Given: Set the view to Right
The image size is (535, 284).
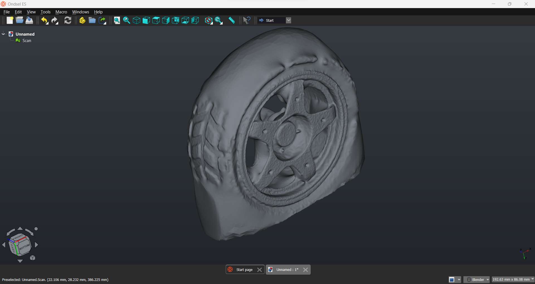Looking at the screenshot, I should pos(166,20).
